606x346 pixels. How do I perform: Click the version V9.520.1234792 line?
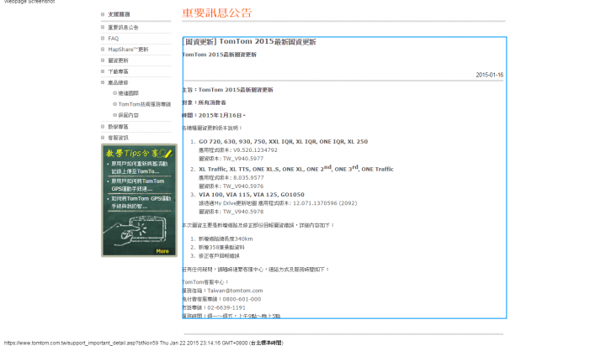click(x=238, y=150)
